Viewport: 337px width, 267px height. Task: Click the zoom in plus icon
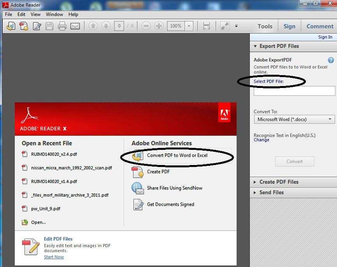(159, 26)
